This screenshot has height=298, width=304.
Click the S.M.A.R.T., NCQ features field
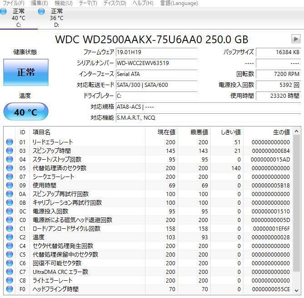(x=208, y=118)
